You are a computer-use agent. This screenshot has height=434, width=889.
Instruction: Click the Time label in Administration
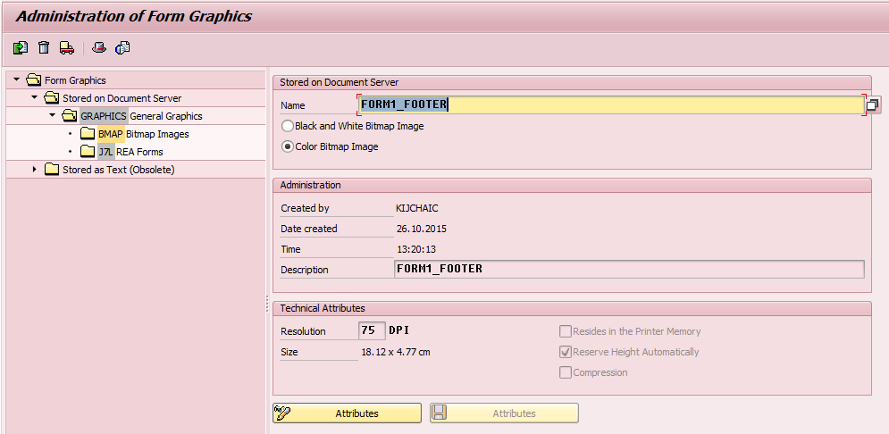[291, 249]
